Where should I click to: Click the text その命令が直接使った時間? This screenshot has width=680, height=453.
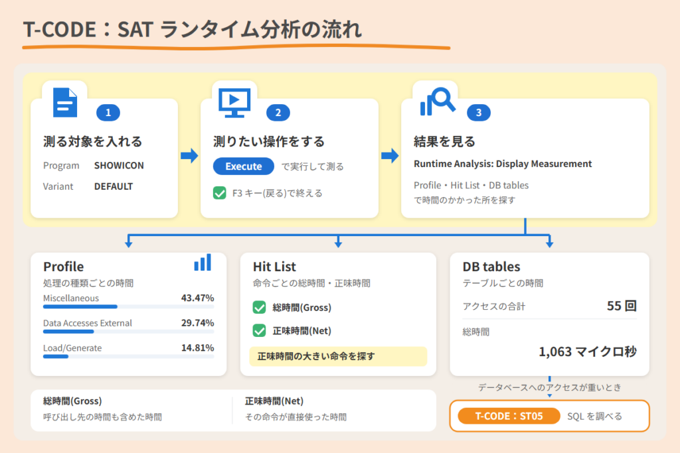pos(296,417)
